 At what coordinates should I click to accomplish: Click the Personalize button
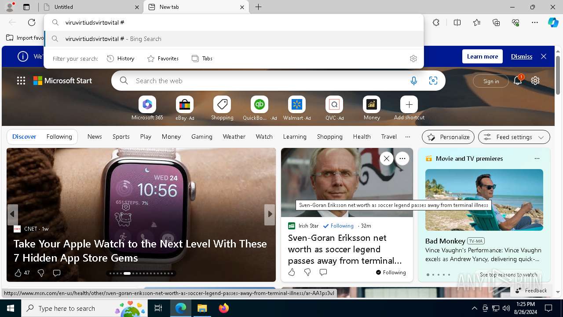tap(448, 137)
